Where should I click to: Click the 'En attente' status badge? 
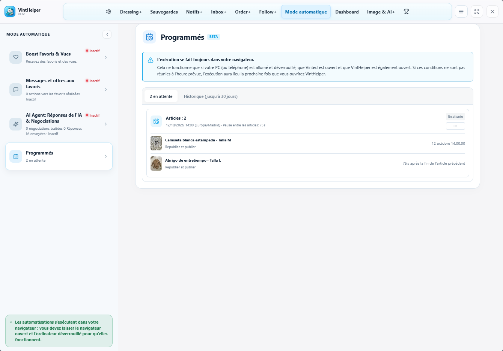pos(455,117)
